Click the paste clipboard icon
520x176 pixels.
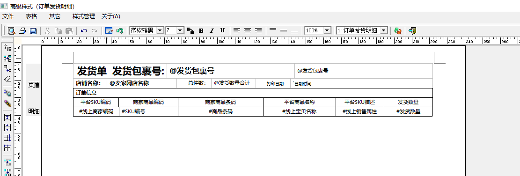pyautogui.click(x=69, y=31)
